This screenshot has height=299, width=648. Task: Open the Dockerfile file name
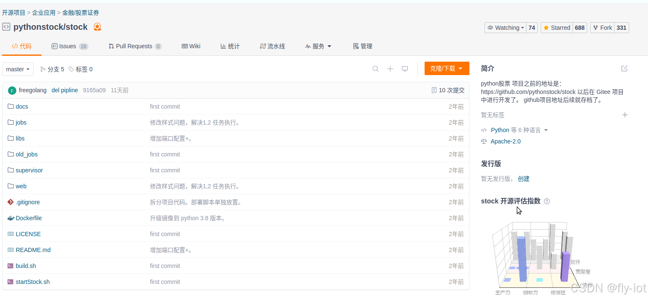click(x=29, y=218)
